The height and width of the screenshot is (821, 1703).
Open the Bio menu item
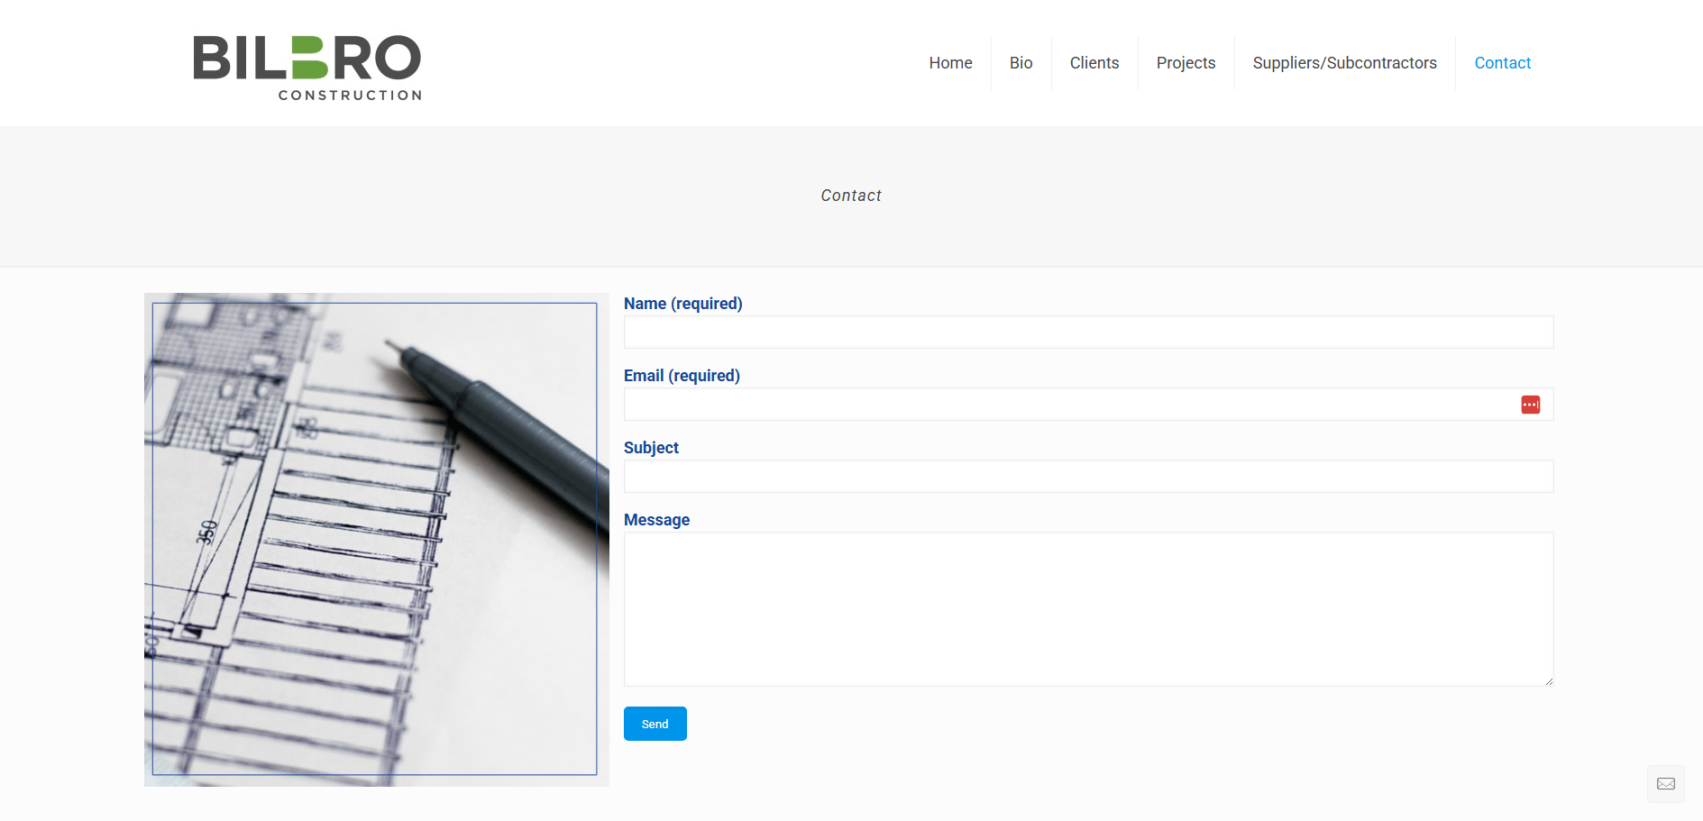click(1021, 63)
